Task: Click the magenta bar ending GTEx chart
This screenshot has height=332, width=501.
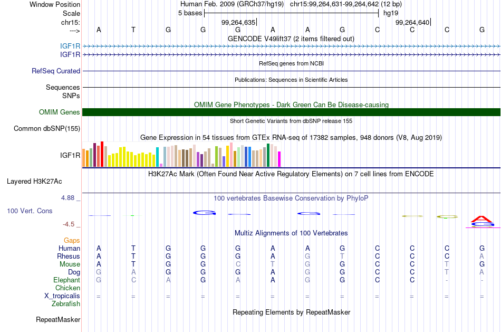Action: point(280,159)
